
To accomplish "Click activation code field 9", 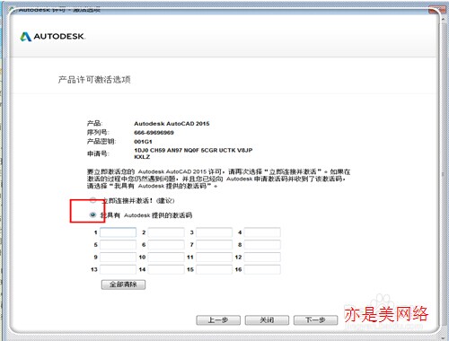I will (118, 258).
